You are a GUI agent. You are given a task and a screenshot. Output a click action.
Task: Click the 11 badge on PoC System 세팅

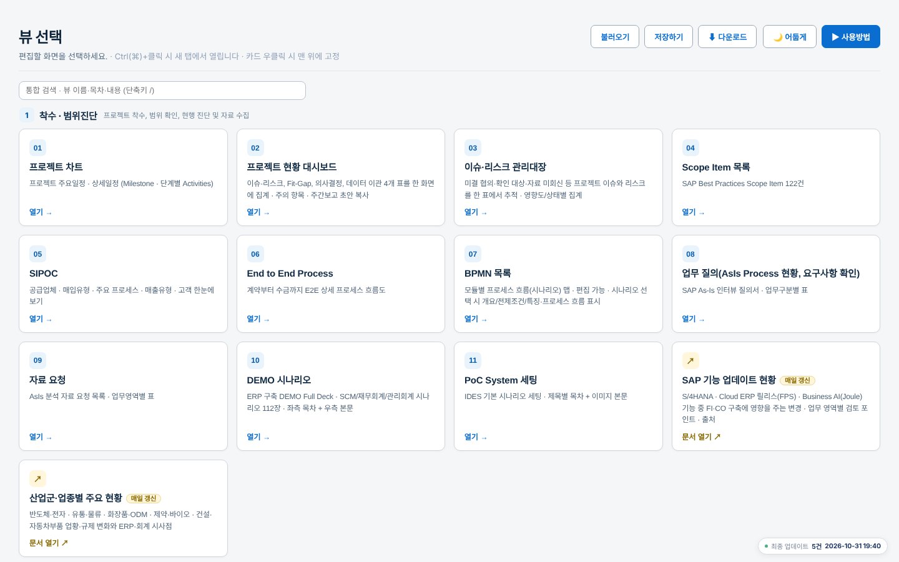473,360
